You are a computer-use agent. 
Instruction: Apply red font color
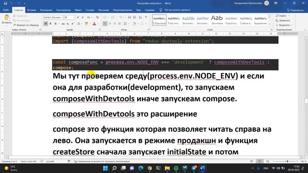(x=94, y=24)
